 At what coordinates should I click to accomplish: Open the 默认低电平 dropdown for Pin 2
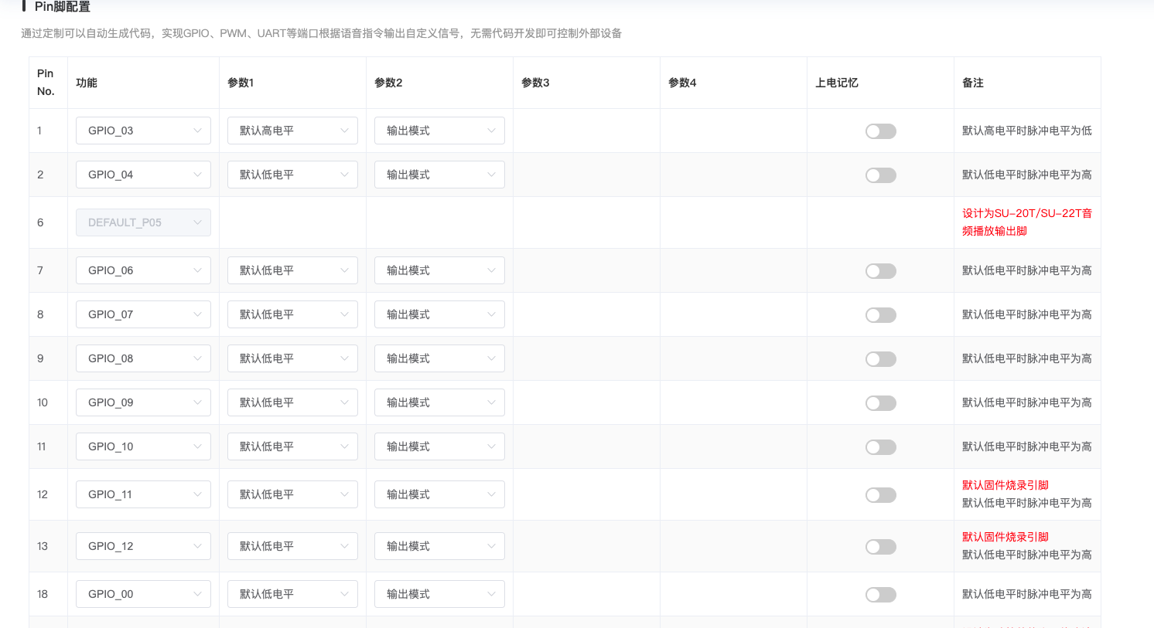292,175
